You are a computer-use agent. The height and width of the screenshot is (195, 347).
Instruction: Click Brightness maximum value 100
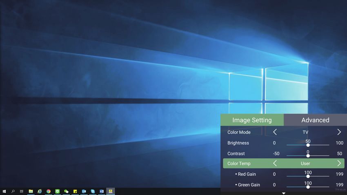[x=340, y=143]
